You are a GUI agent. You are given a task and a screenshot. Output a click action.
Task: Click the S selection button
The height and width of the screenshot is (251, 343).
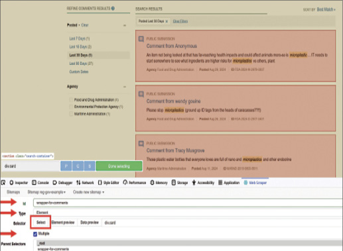[x=90, y=166]
